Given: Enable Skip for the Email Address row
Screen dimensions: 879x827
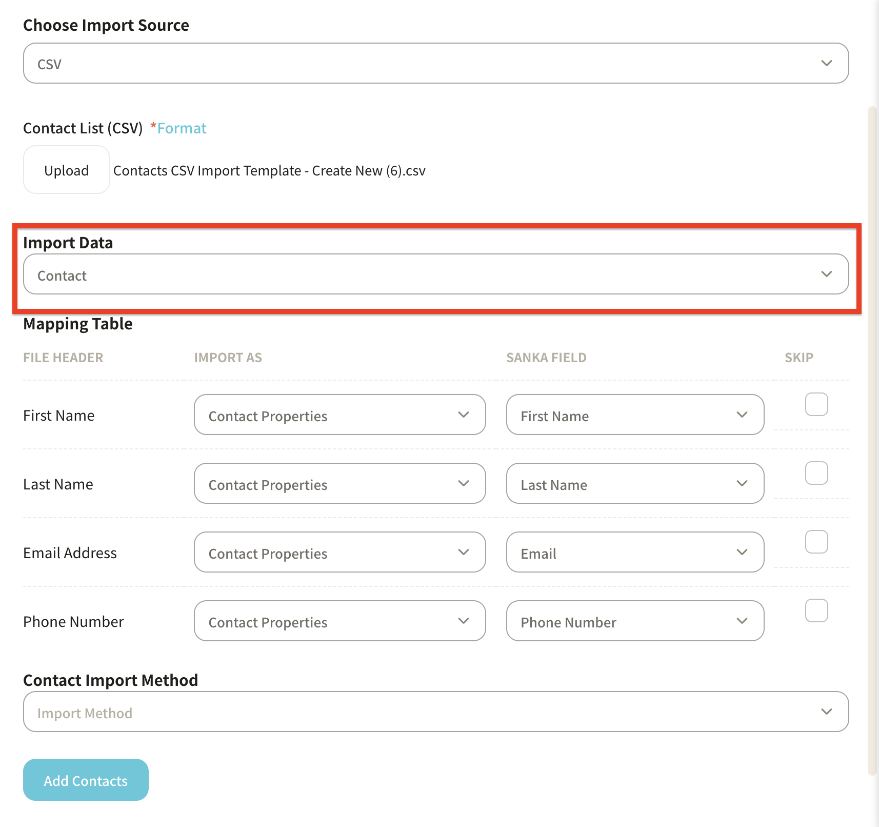Looking at the screenshot, I should click(x=816, y=542).
